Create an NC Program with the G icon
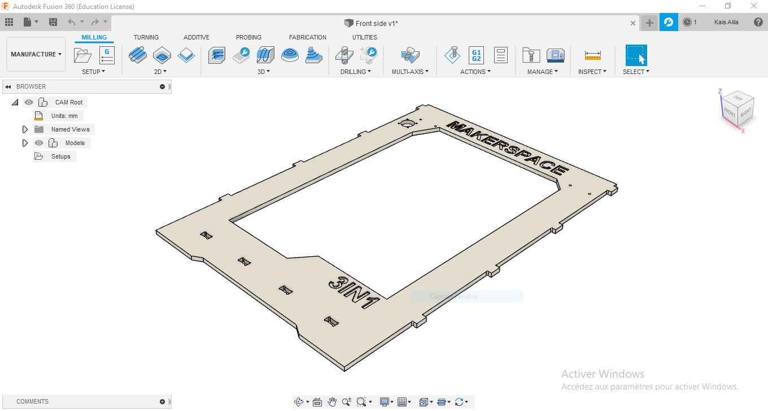 106,55
